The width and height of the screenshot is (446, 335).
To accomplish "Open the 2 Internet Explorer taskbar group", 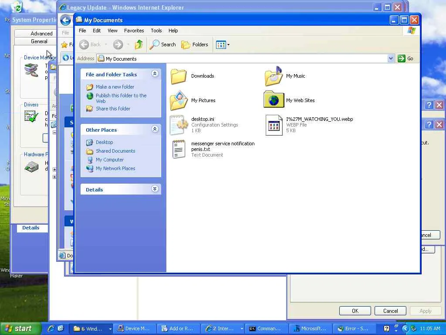I will pyautogui.click(x=223, y=328).
